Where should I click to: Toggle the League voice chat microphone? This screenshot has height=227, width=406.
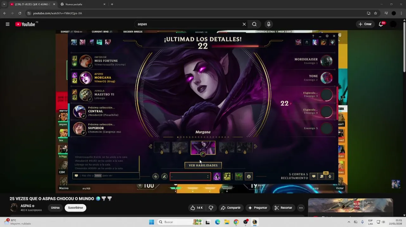(x=330, y=176)
